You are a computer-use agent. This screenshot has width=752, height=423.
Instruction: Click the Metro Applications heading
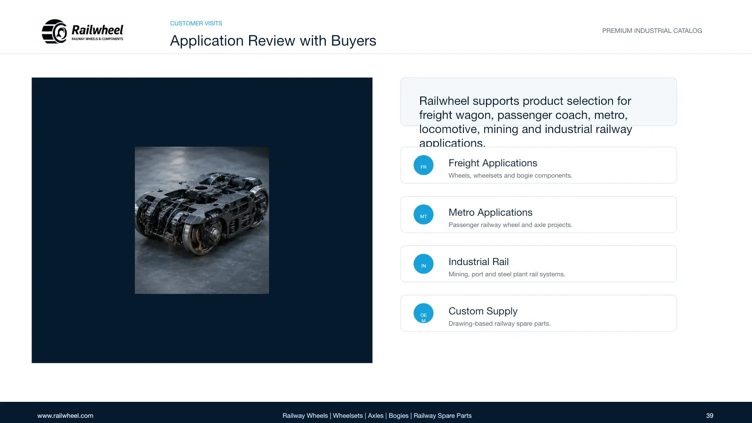click(x=490, y=212)
